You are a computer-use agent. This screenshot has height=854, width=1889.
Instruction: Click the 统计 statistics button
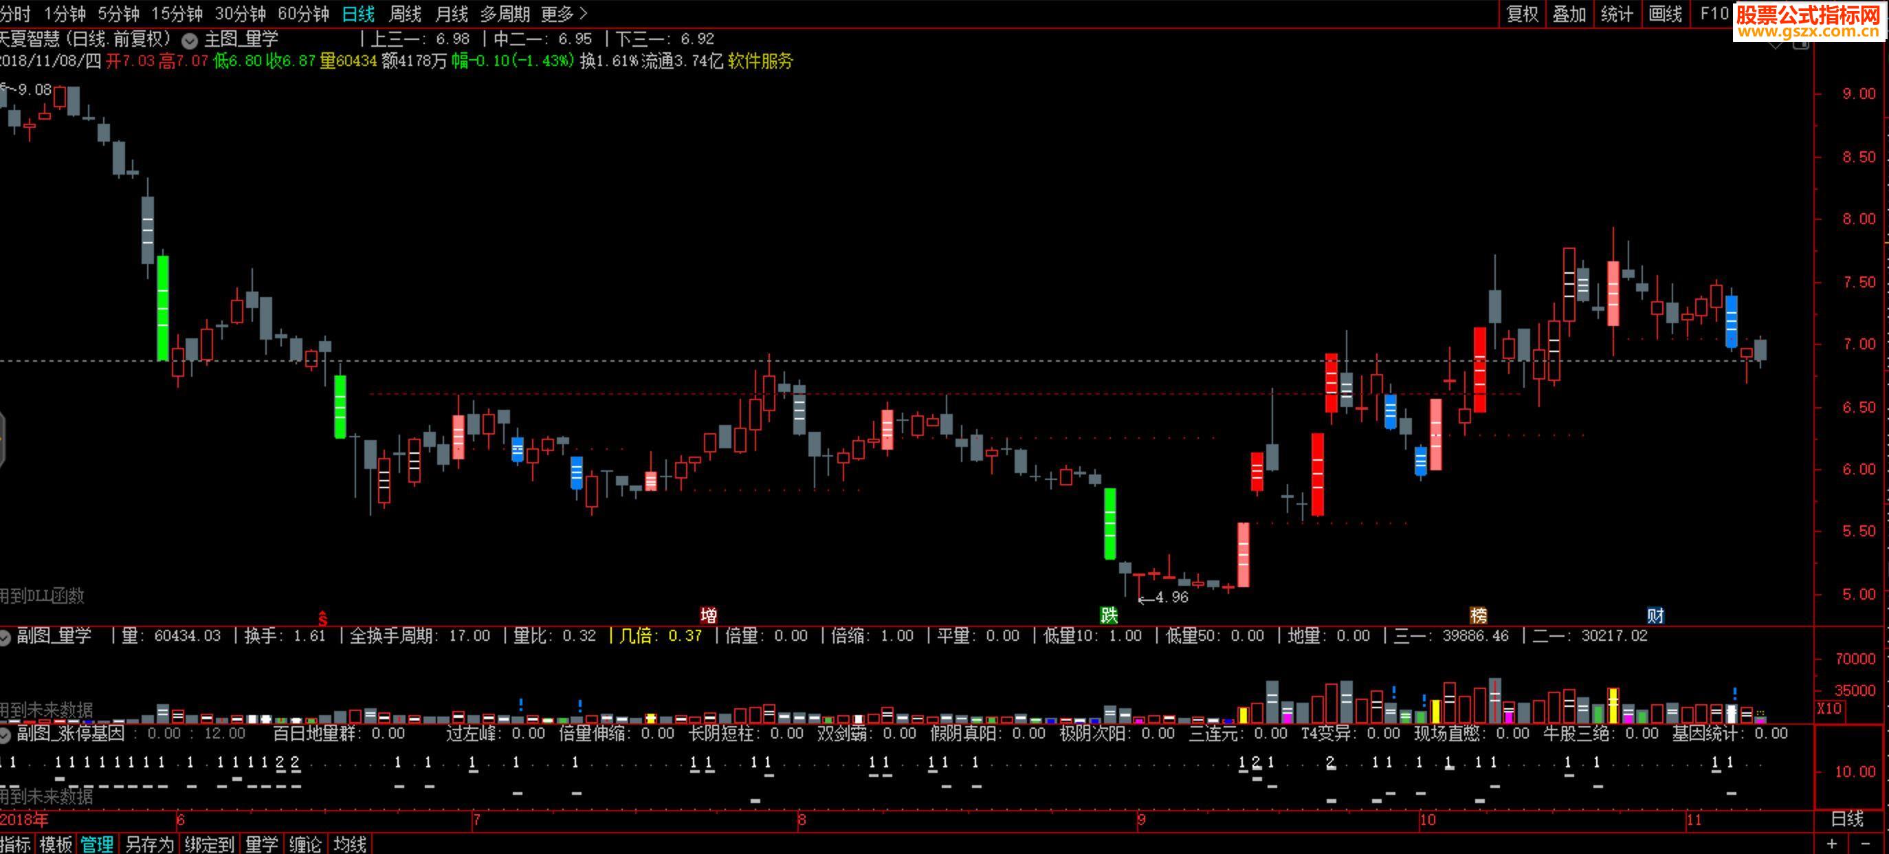click(x=1617, y=14)
